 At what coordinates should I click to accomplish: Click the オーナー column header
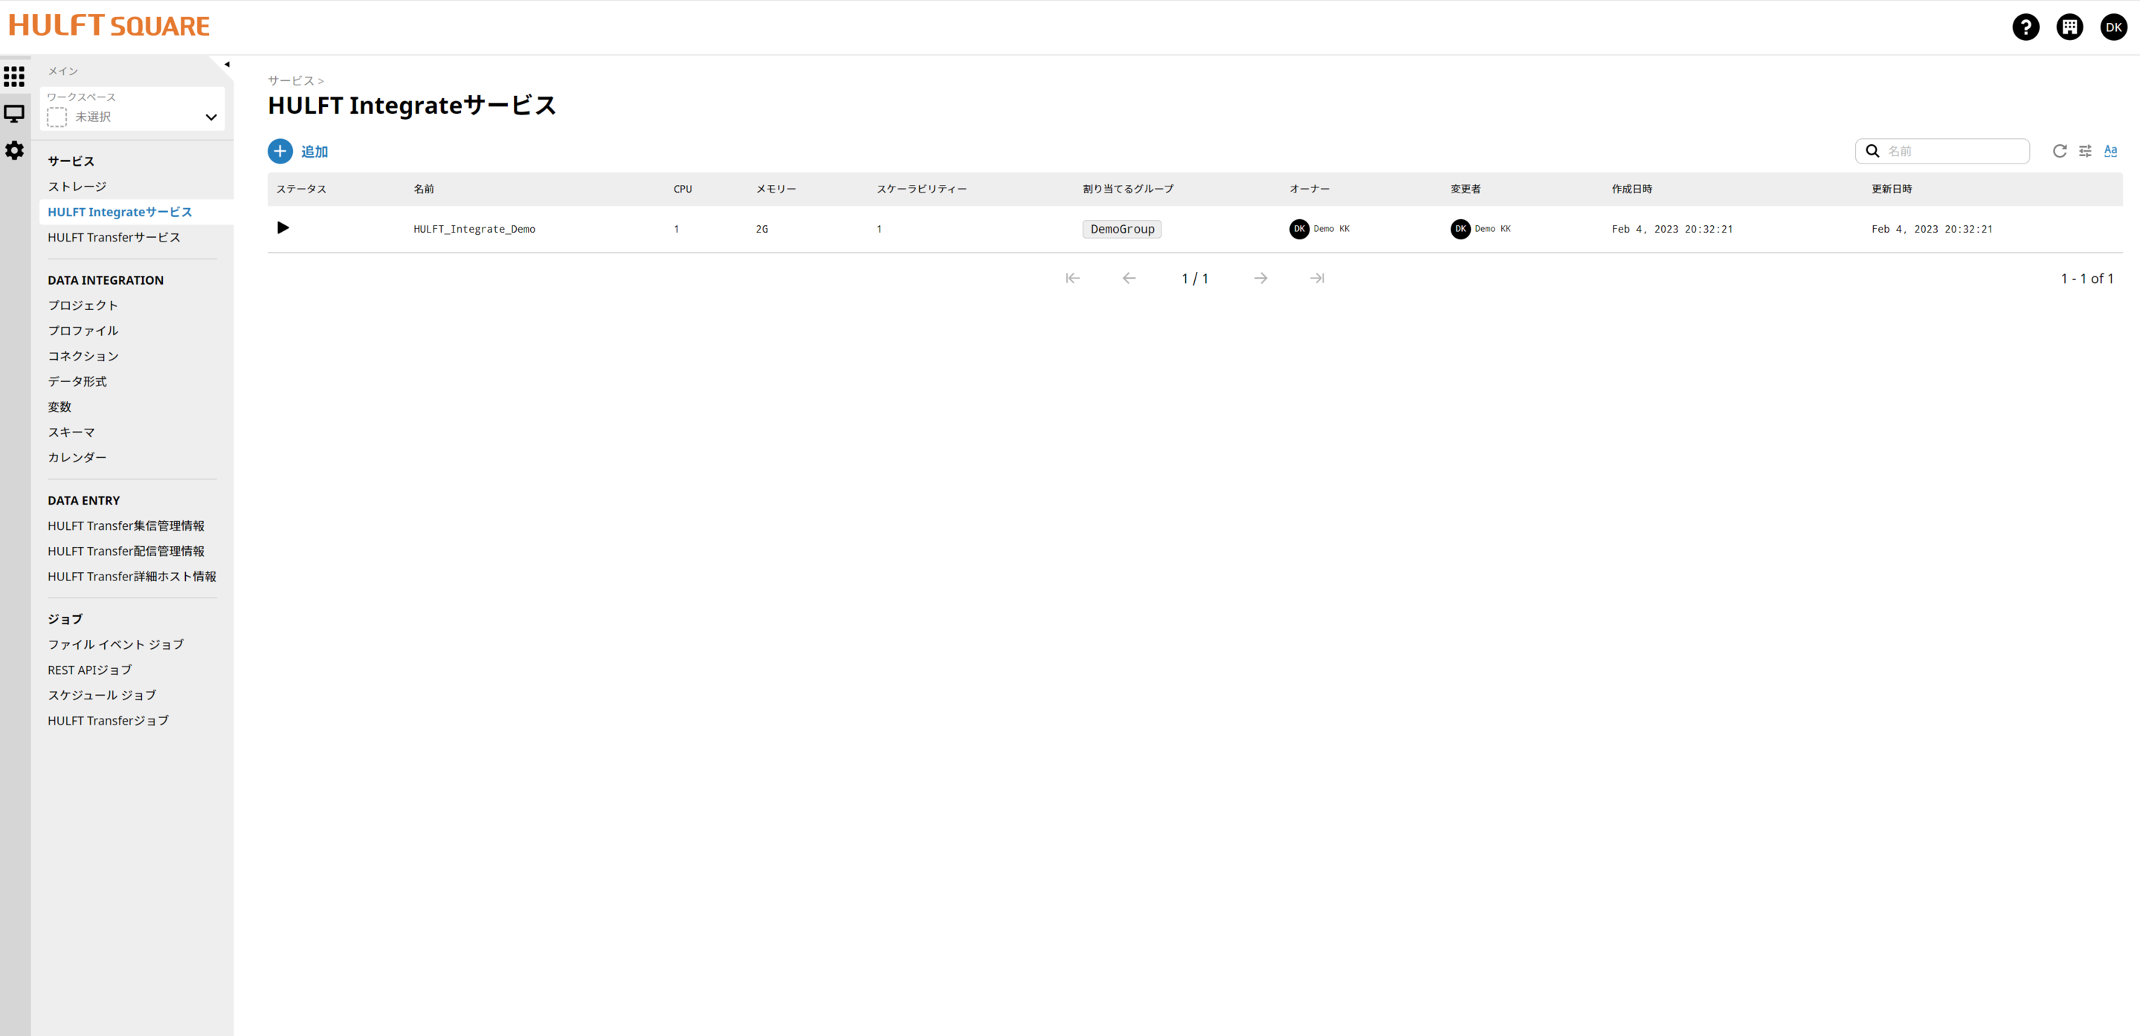tap(1309, 190)
